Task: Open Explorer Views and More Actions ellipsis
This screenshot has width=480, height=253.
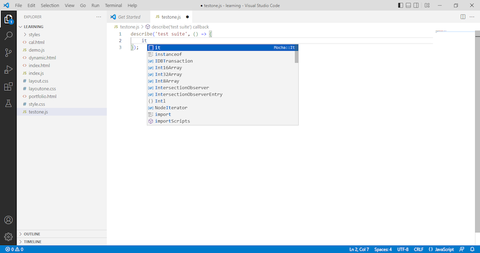Action: 99,17
